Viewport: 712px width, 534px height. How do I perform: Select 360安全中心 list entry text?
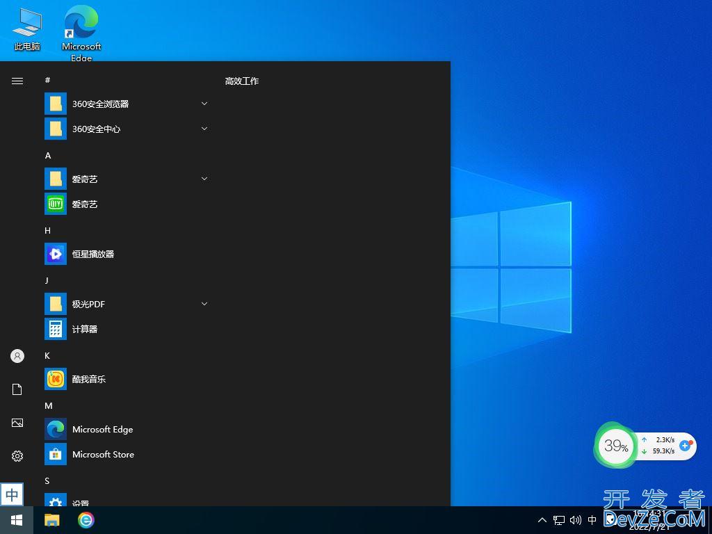(96, 129)
